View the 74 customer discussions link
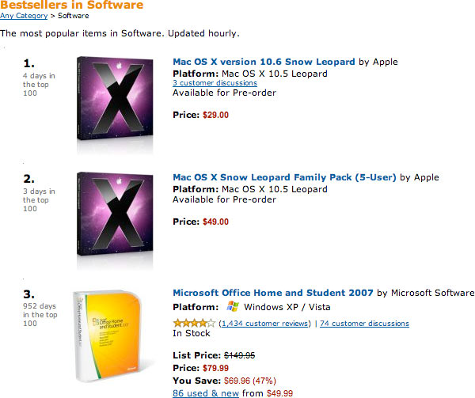Screen dimensions: 475x398 coord(364,324)
